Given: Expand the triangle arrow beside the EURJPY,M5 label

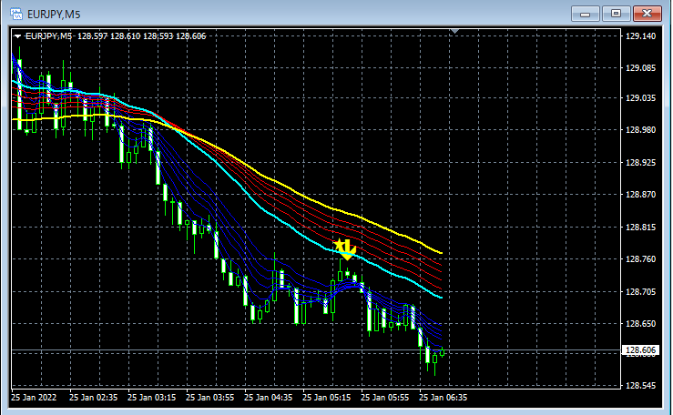Looking at the screenshot, I should coord(17,36).
